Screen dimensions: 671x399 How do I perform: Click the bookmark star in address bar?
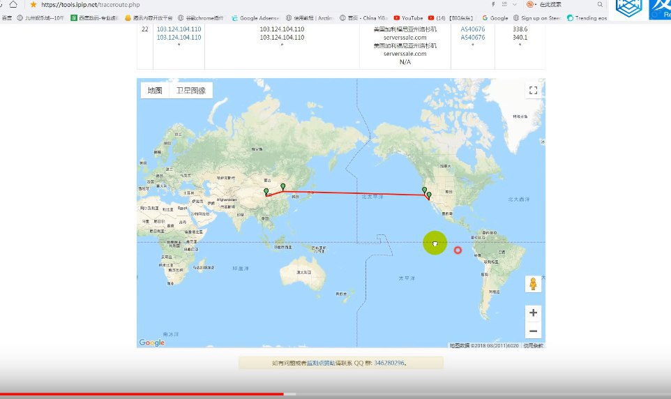tap(33, 5)
